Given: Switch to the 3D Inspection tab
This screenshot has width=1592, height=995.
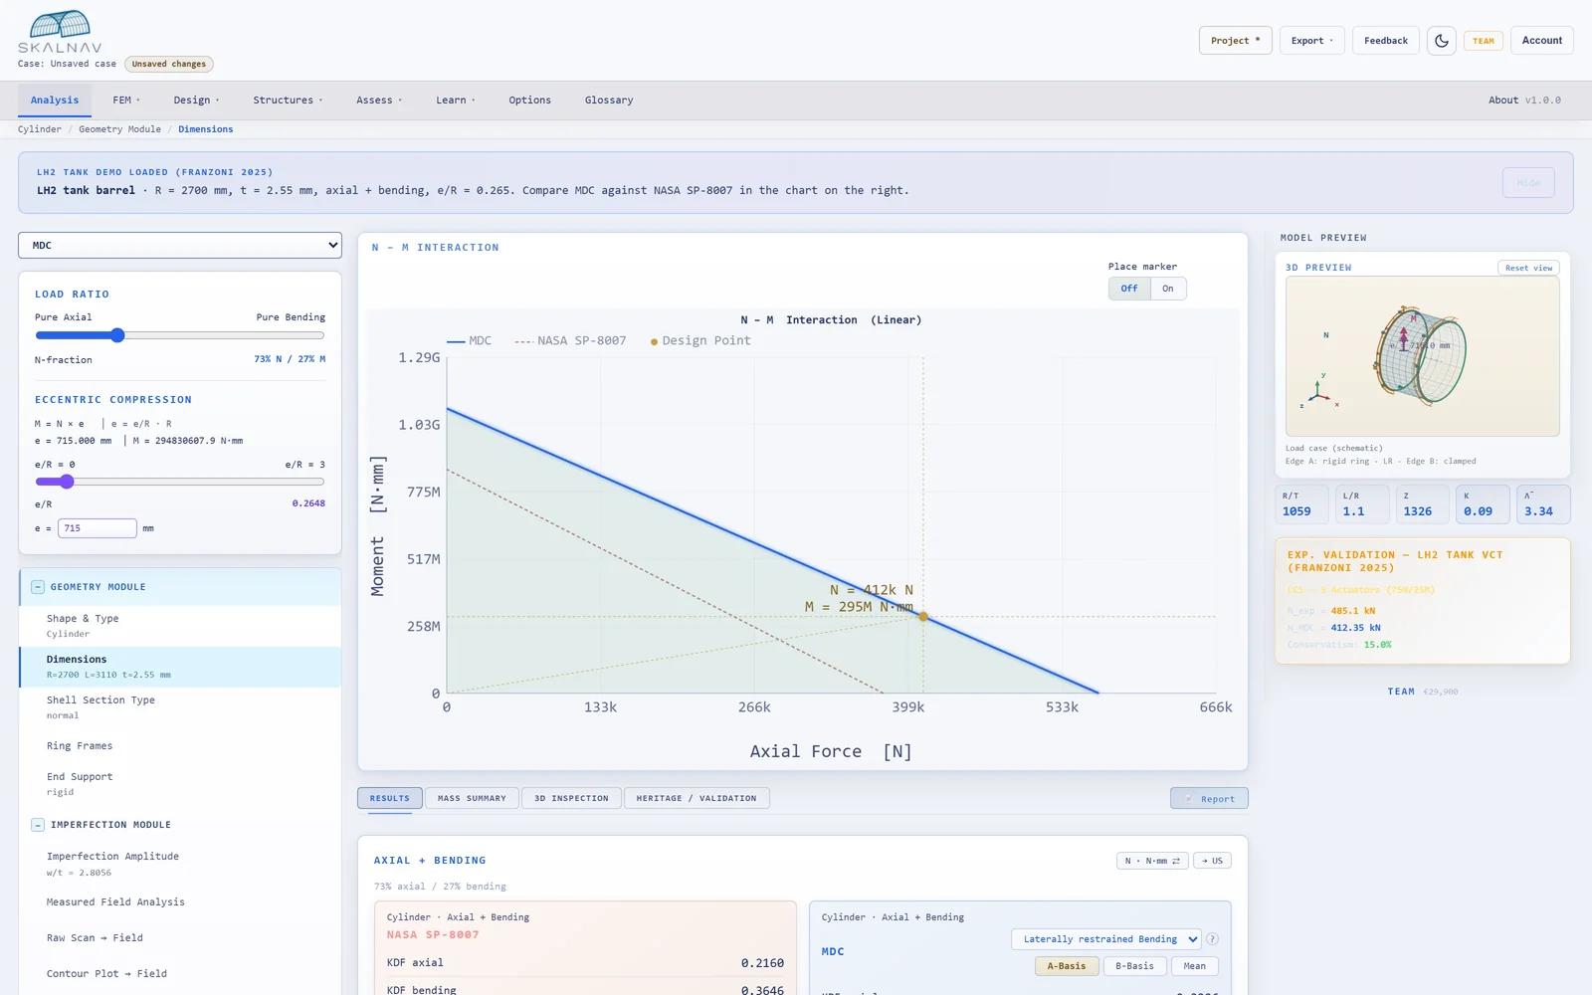Looking at the screenshot, I should [x=571, y=798].
